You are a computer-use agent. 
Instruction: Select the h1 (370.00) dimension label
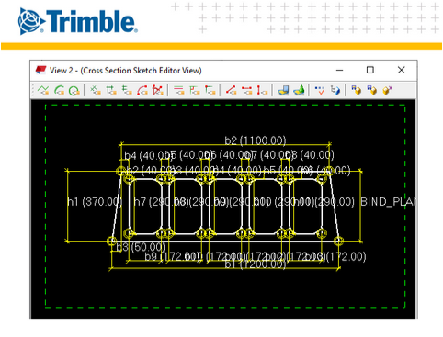[95, 202]
